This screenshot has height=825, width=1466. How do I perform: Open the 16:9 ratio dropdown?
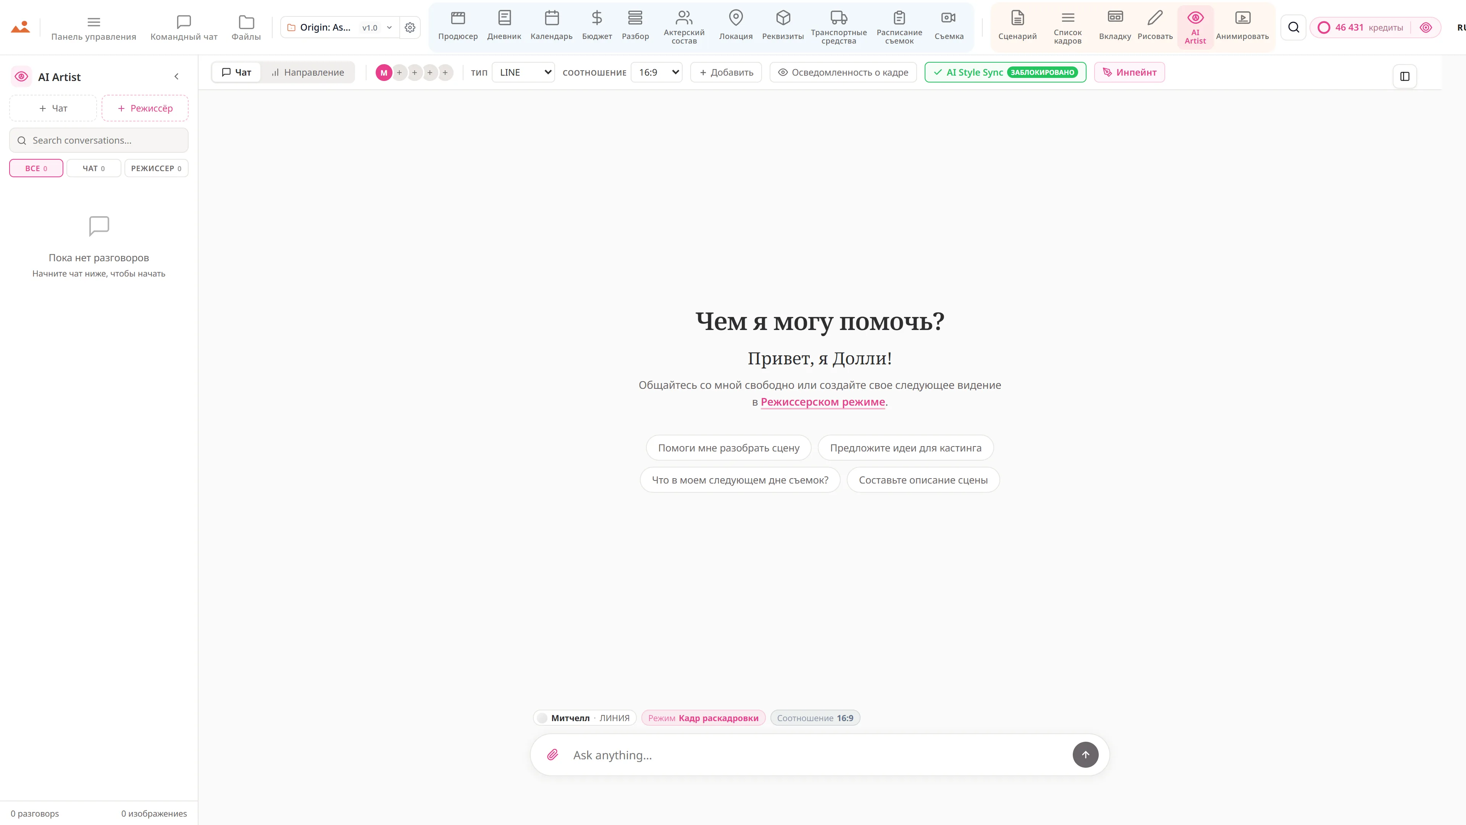pyautogui.click(x=657, y=72)
